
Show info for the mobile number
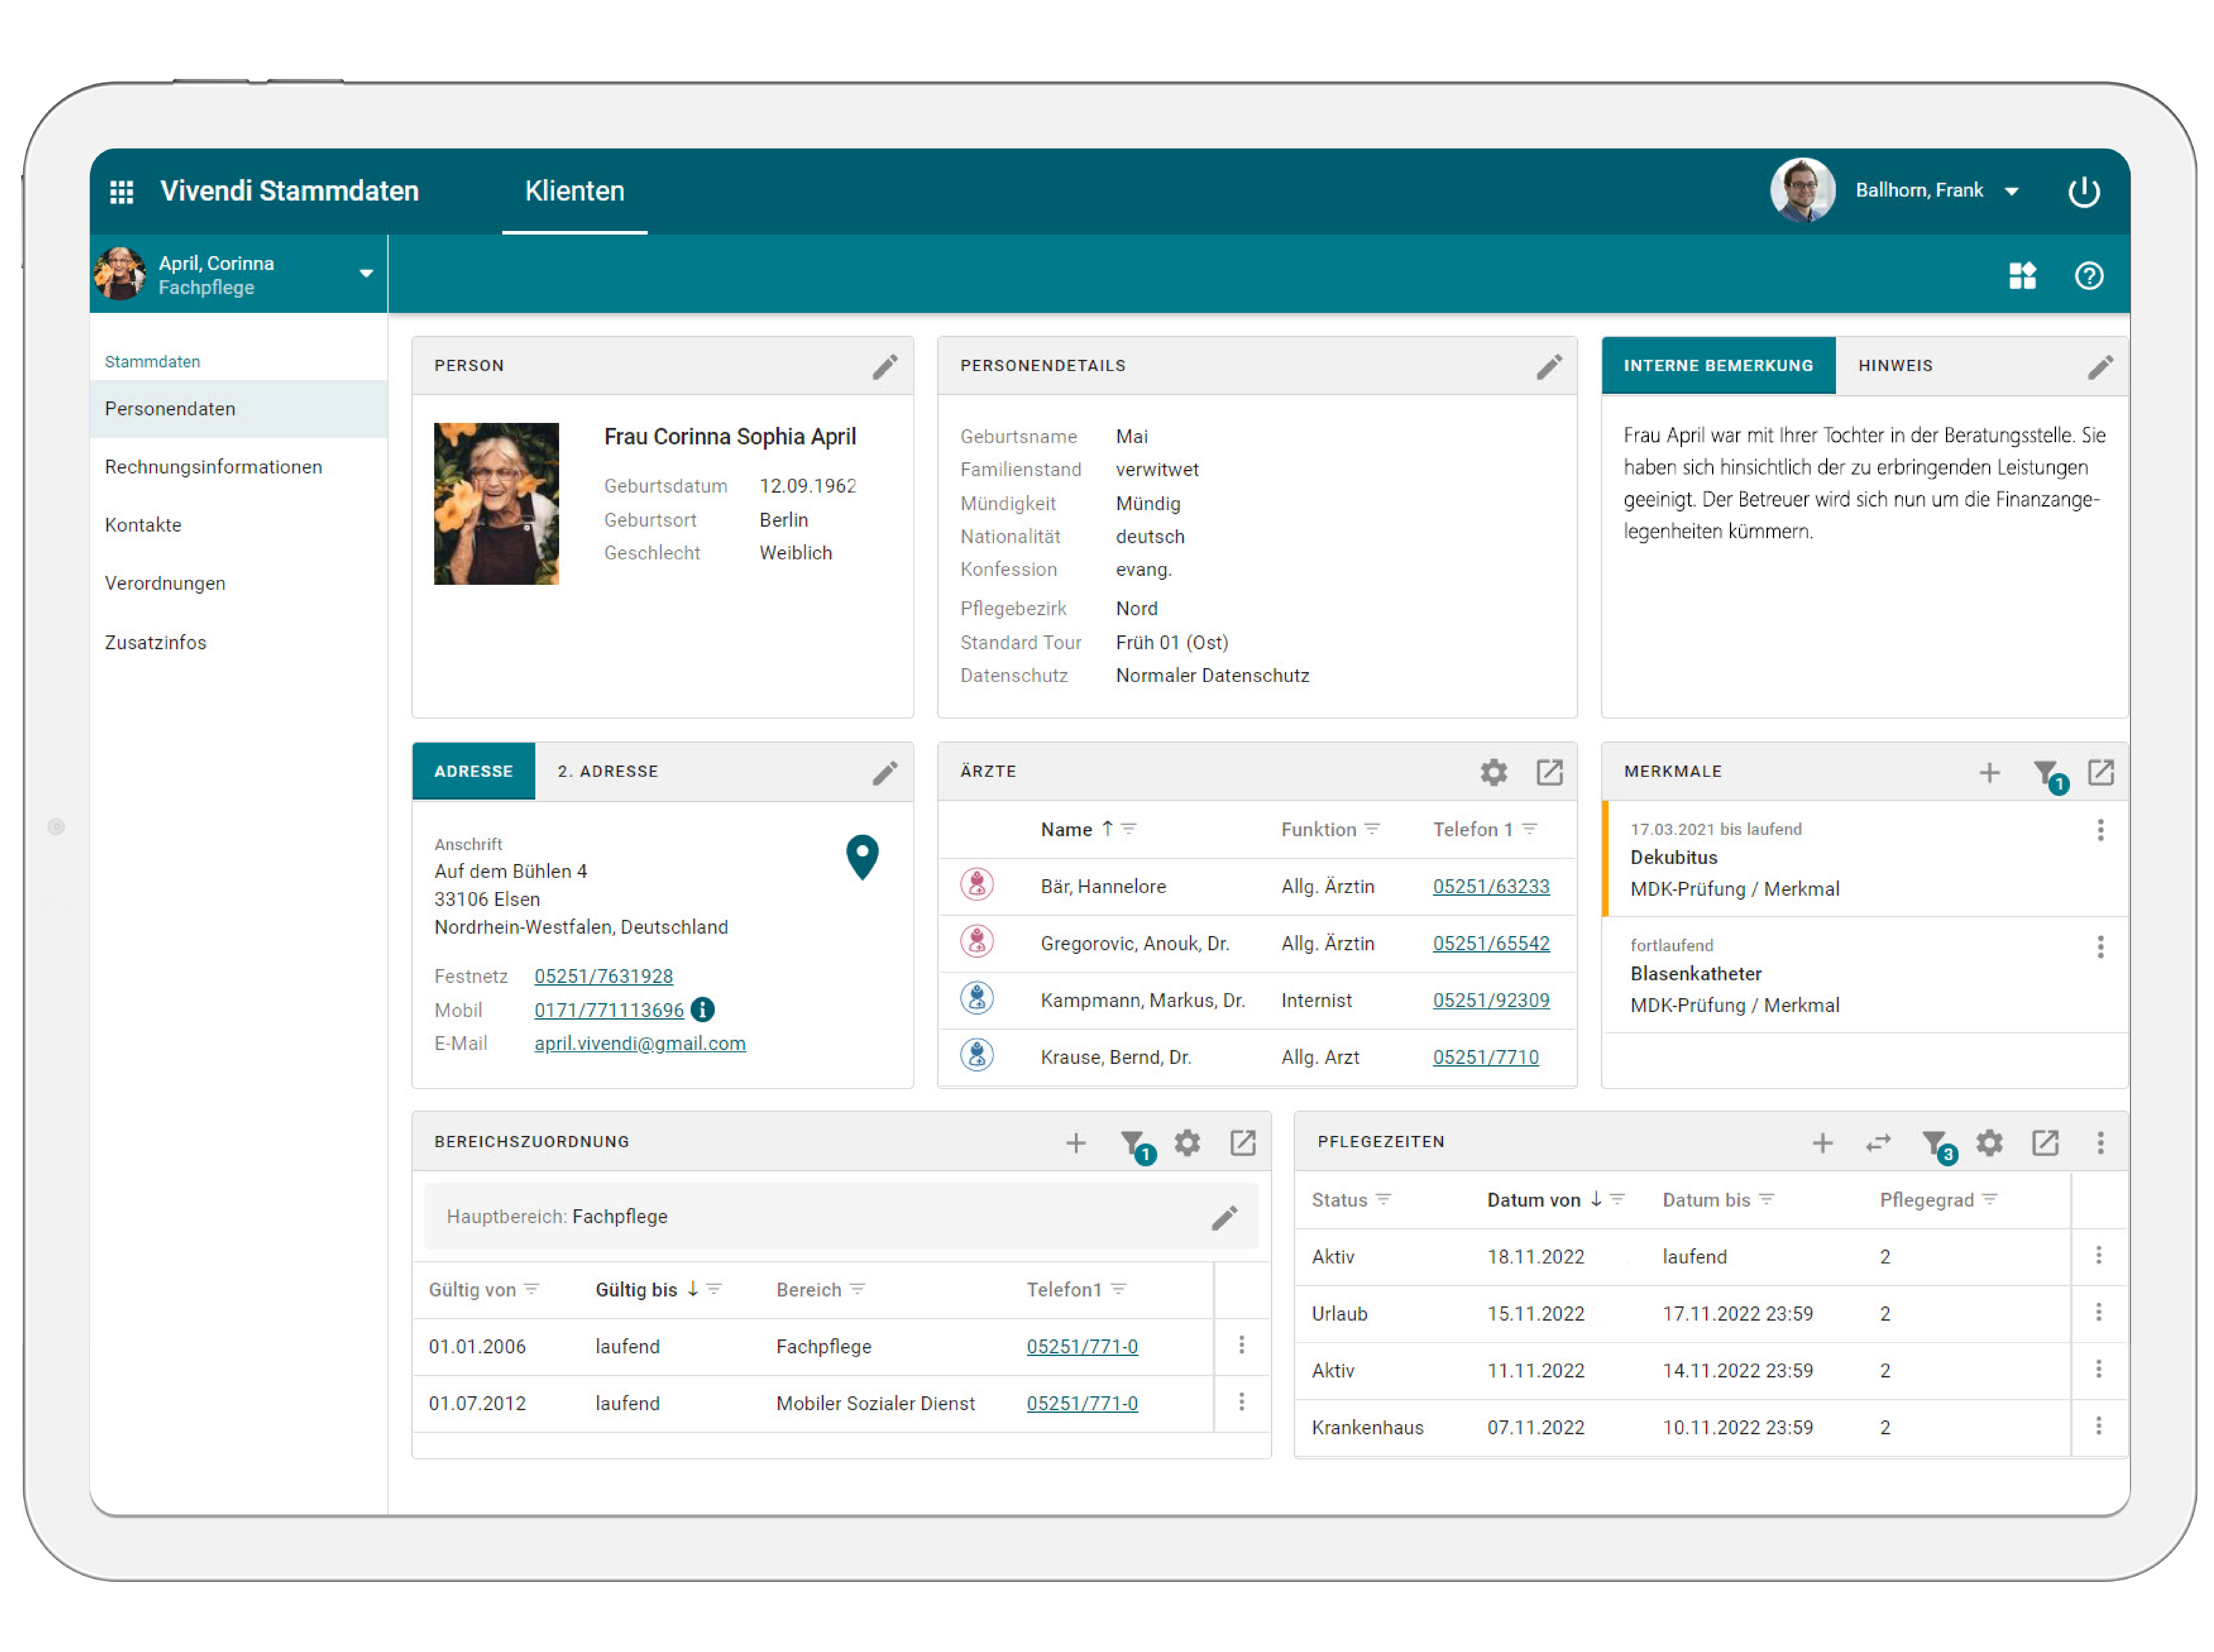(x=703, y=1010)
